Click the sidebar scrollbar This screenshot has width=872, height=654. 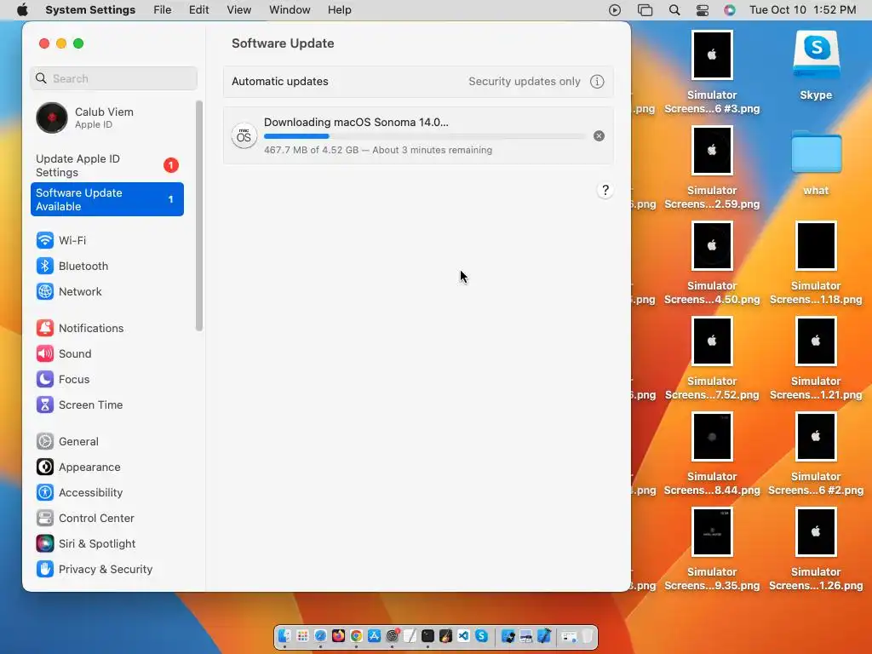[199, 215]
